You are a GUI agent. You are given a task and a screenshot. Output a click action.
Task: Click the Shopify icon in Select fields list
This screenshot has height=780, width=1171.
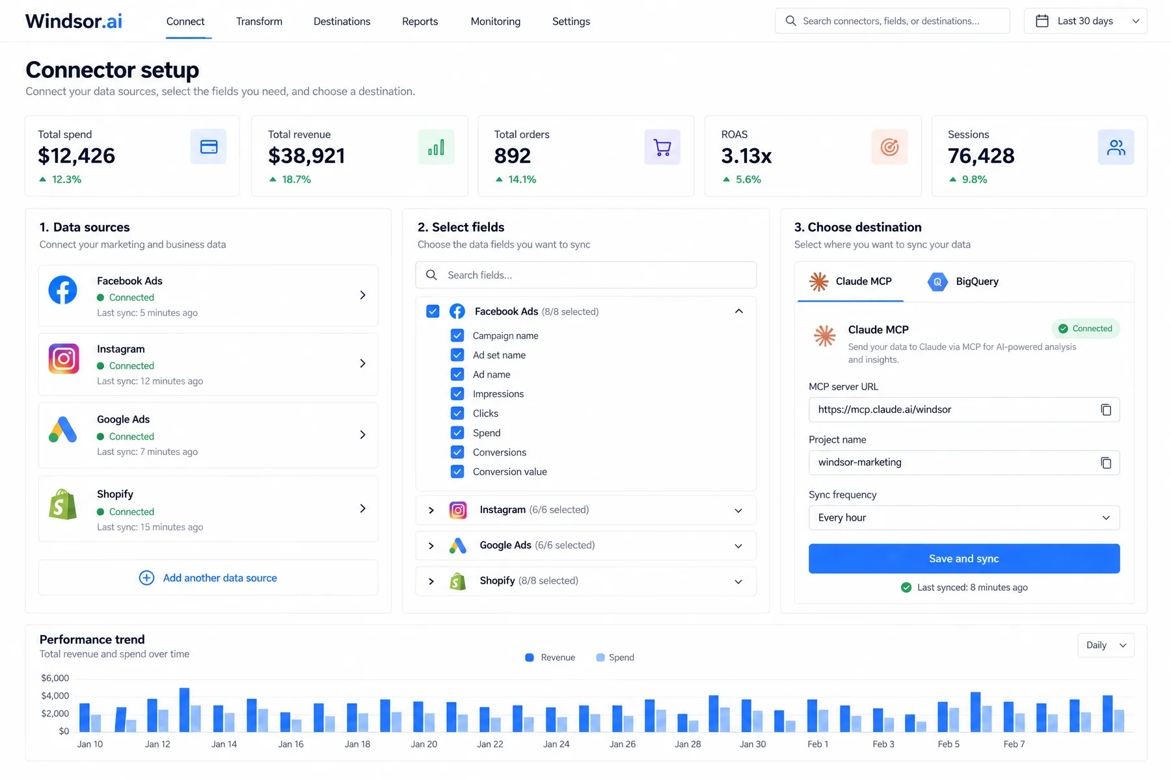458,581
